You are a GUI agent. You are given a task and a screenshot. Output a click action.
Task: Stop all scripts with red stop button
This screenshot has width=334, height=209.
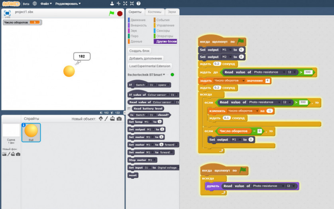coord(120,14)
